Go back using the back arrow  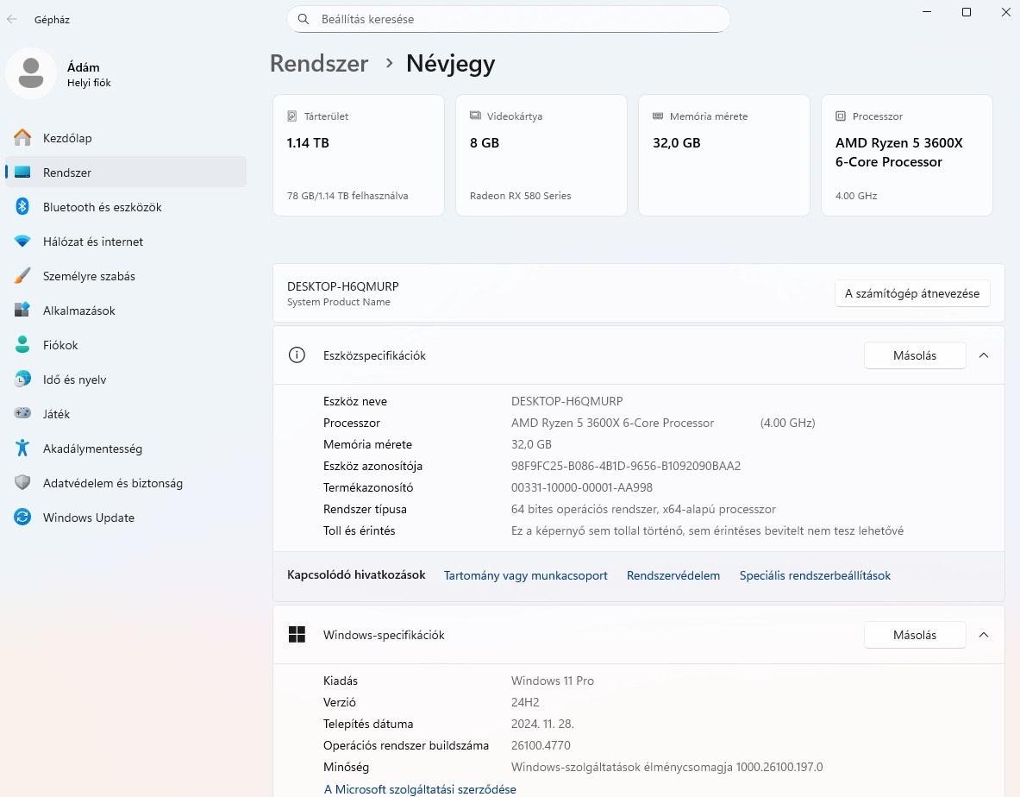coord(12,19)
